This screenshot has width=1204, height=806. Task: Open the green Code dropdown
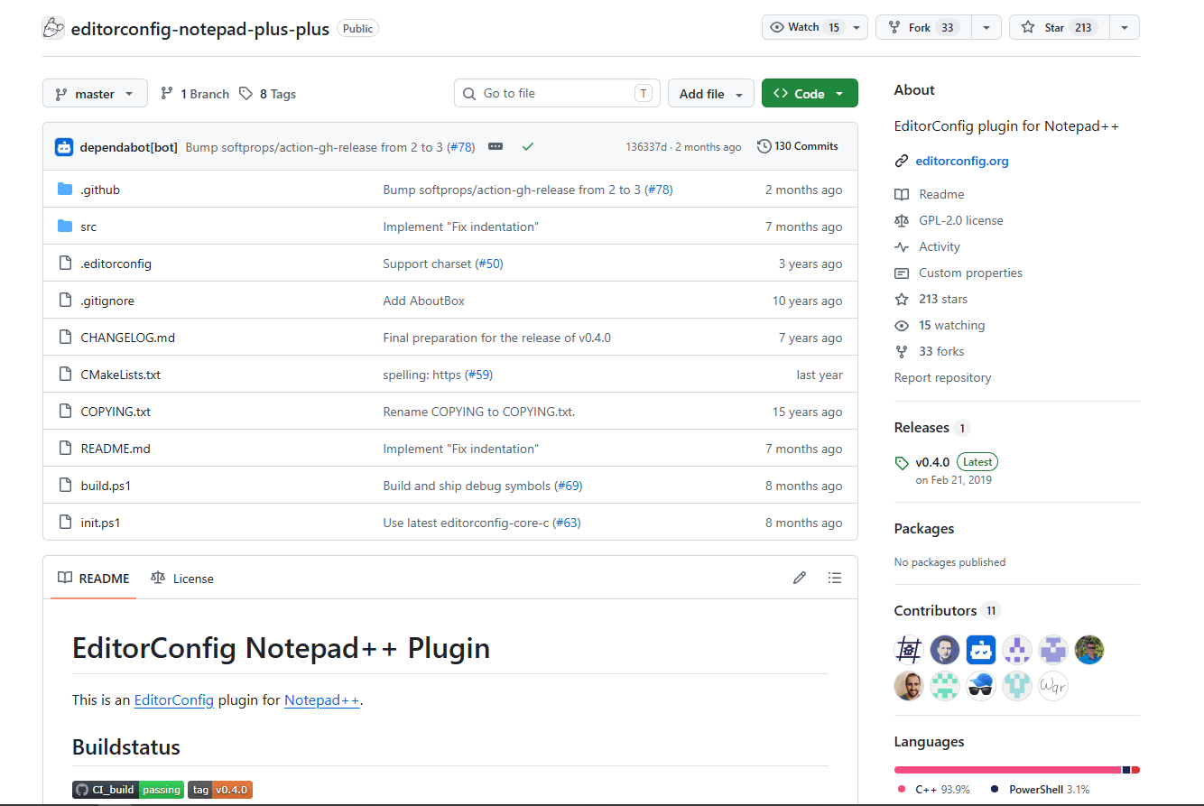click(x=810, y=94)
